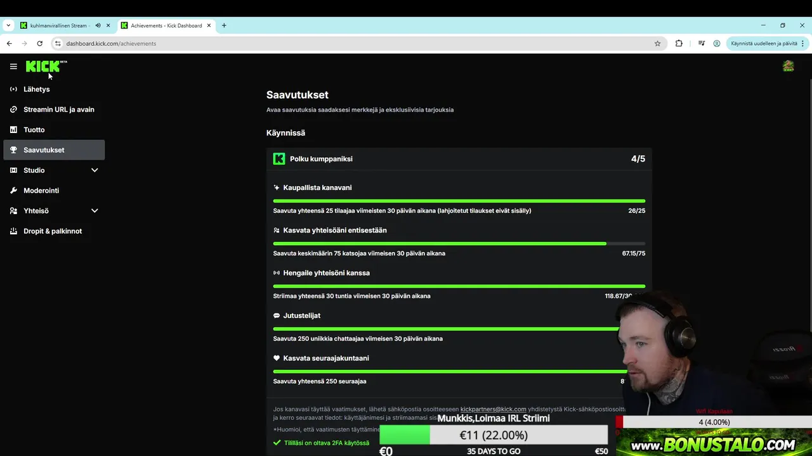The width and height of the screenshot is (812, 456).
Task: Click the heart icon beside Kasvata seuraajakuntaani
Action: [x=277, y=358]
